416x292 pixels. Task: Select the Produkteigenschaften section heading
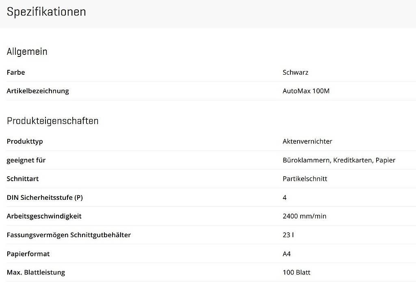(52, 121)
